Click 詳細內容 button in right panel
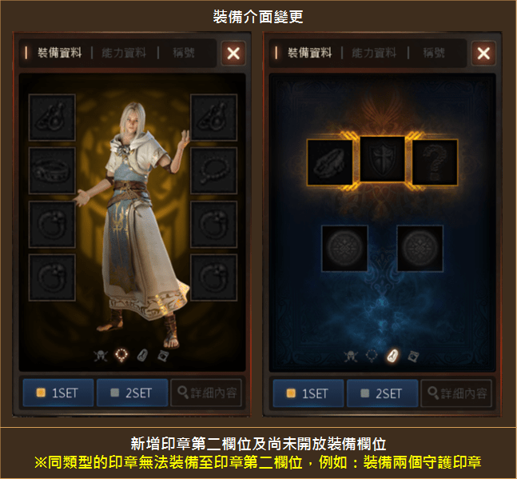 (456, 393)
